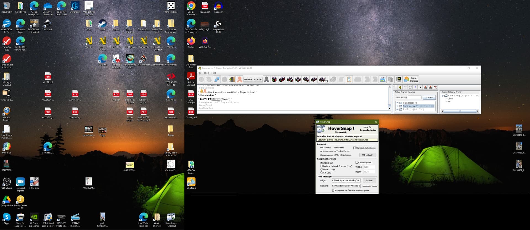Select Main Room (0) in room list
Viewport: 530px width, 230px height.
410,103
